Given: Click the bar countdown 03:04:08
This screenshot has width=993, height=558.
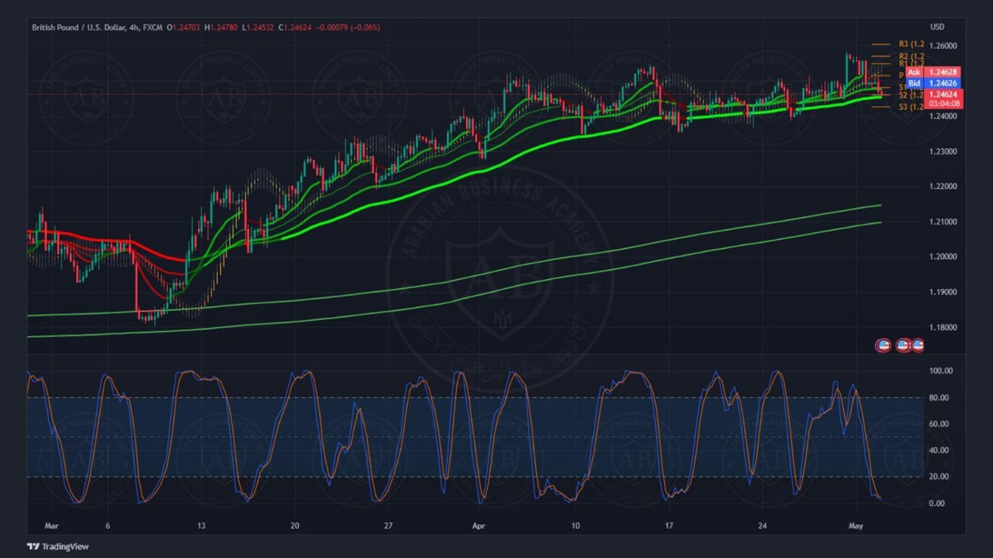Looking at the screenshot, I should click(943, 104).
